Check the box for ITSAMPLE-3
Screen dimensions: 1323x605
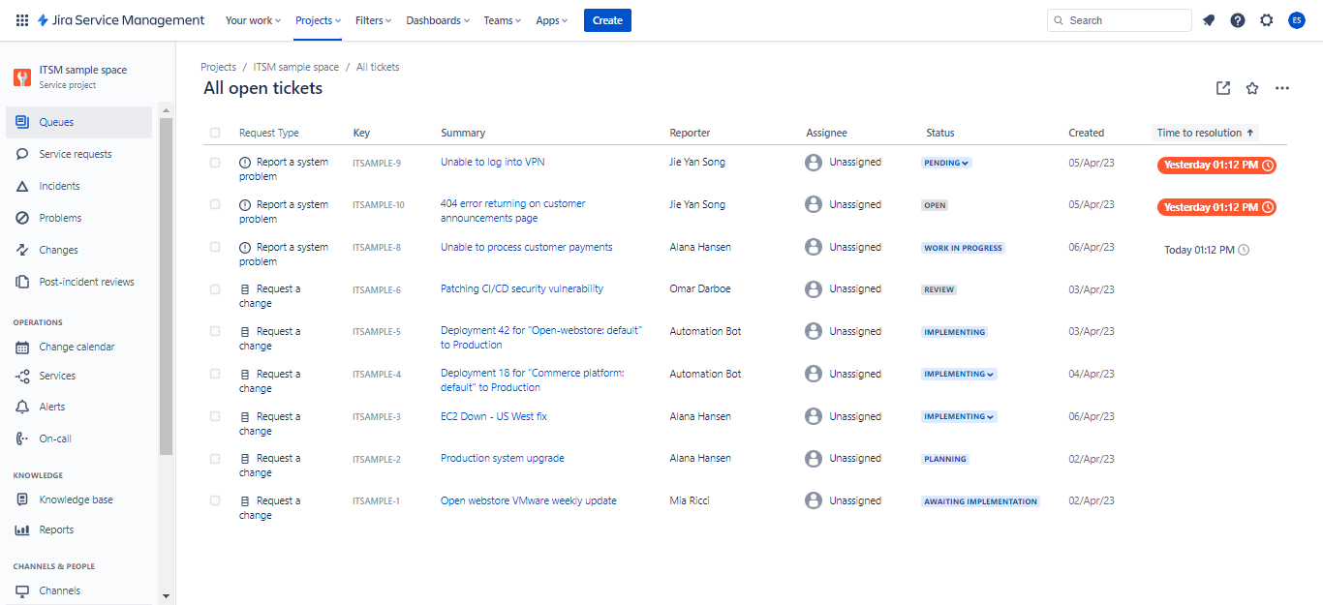(215, 416)
